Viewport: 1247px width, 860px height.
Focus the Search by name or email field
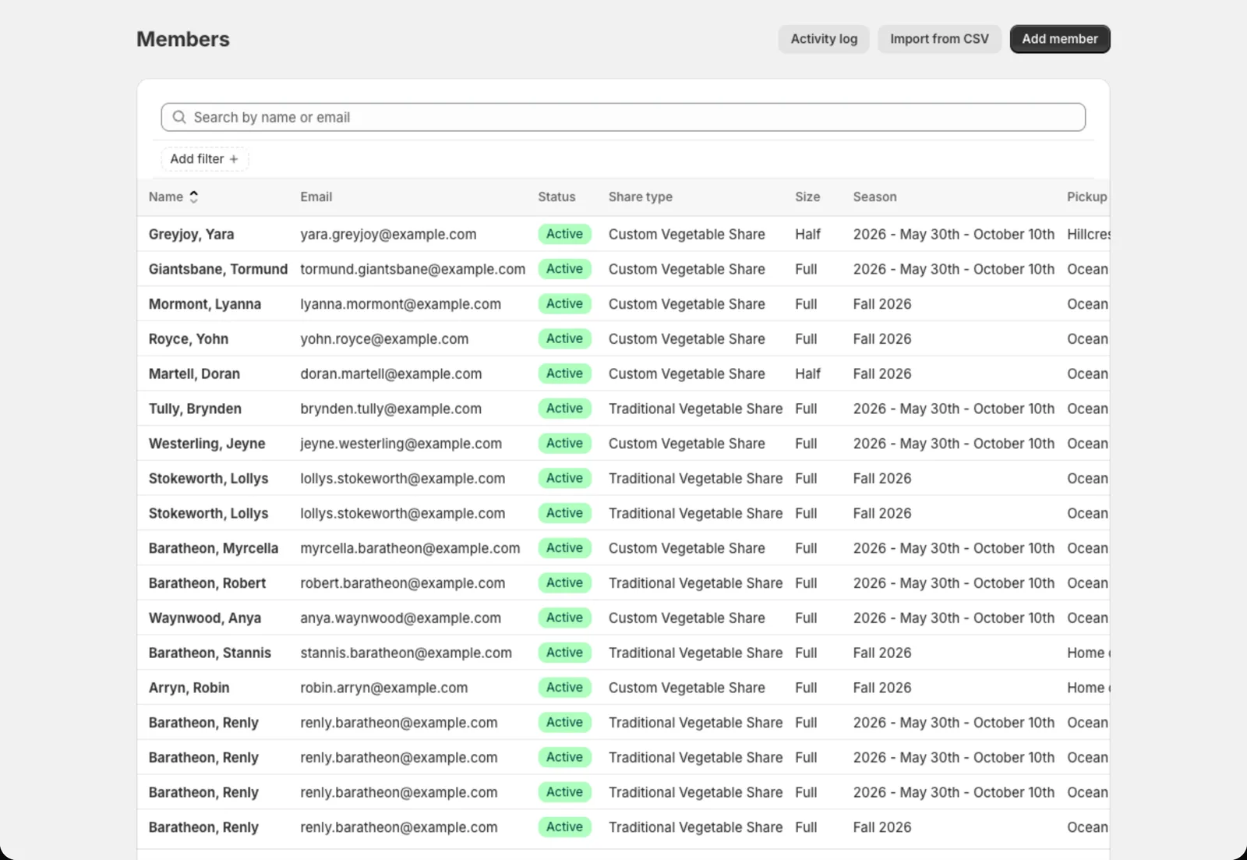pyautogui.click(x=623, y=117)
